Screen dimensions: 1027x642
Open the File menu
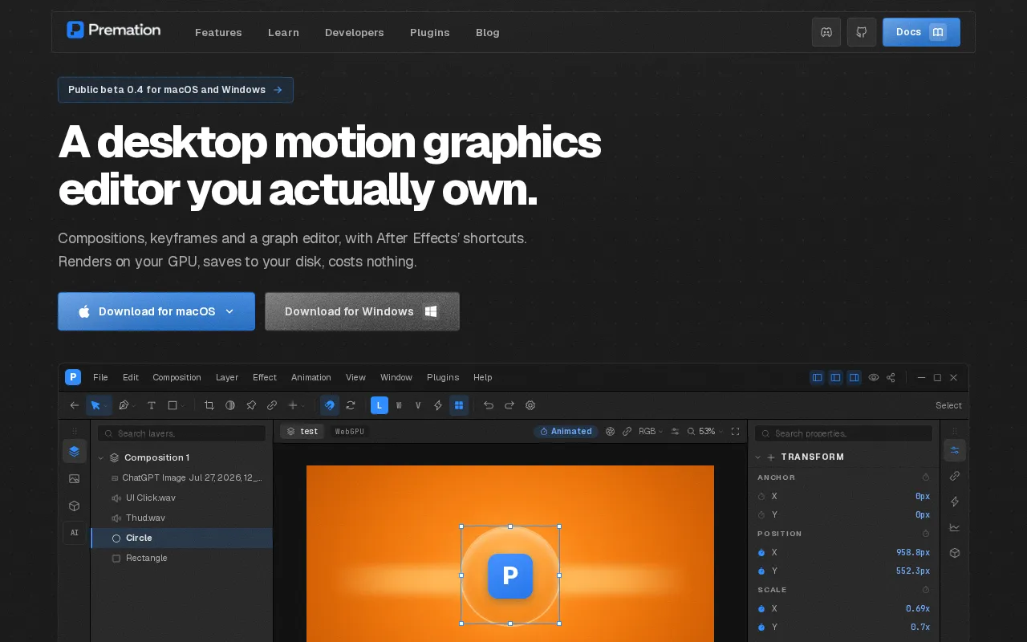[100, 377]
